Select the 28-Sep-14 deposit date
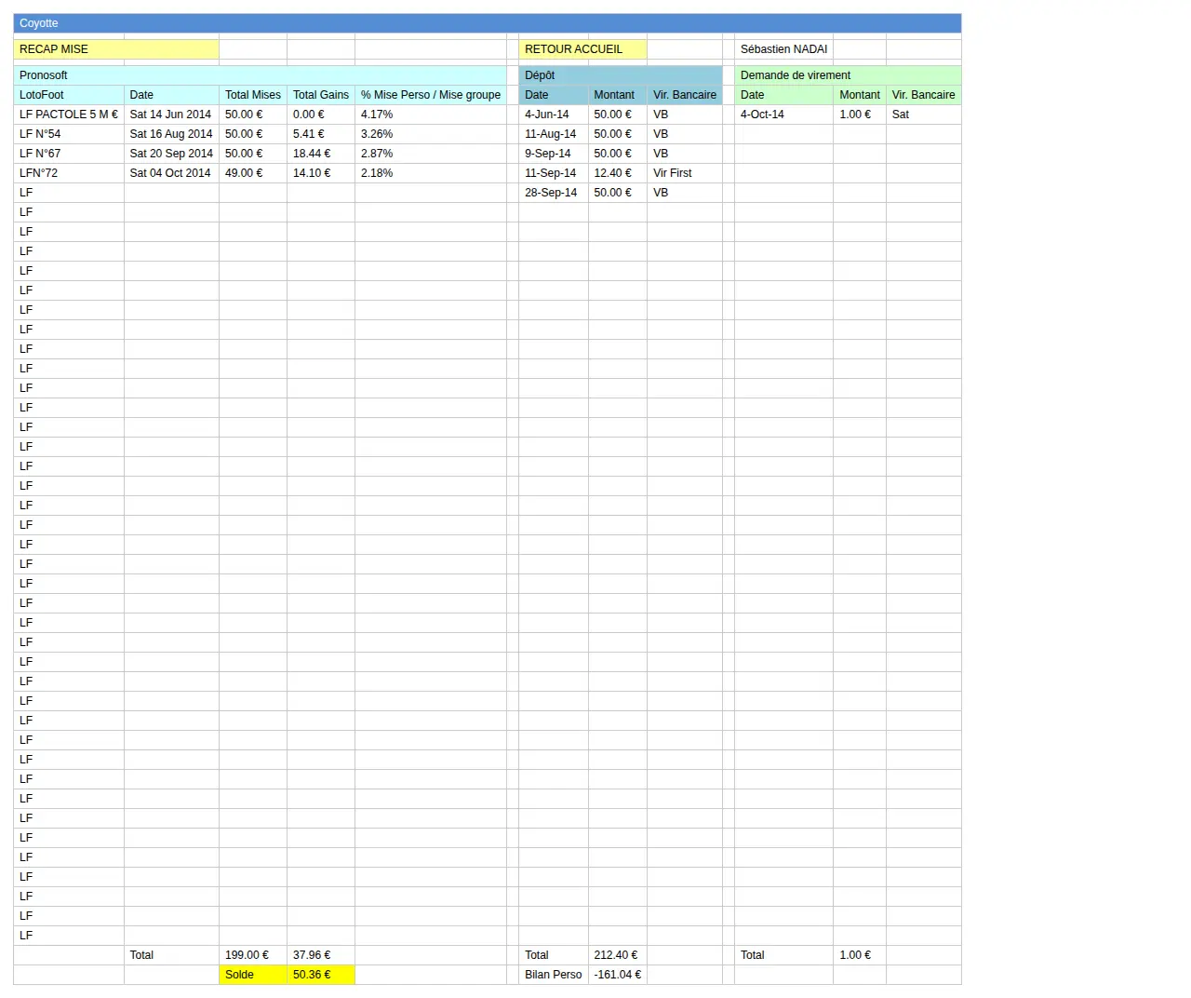Viewport: 1191px width, 998px height. point(554,193)
